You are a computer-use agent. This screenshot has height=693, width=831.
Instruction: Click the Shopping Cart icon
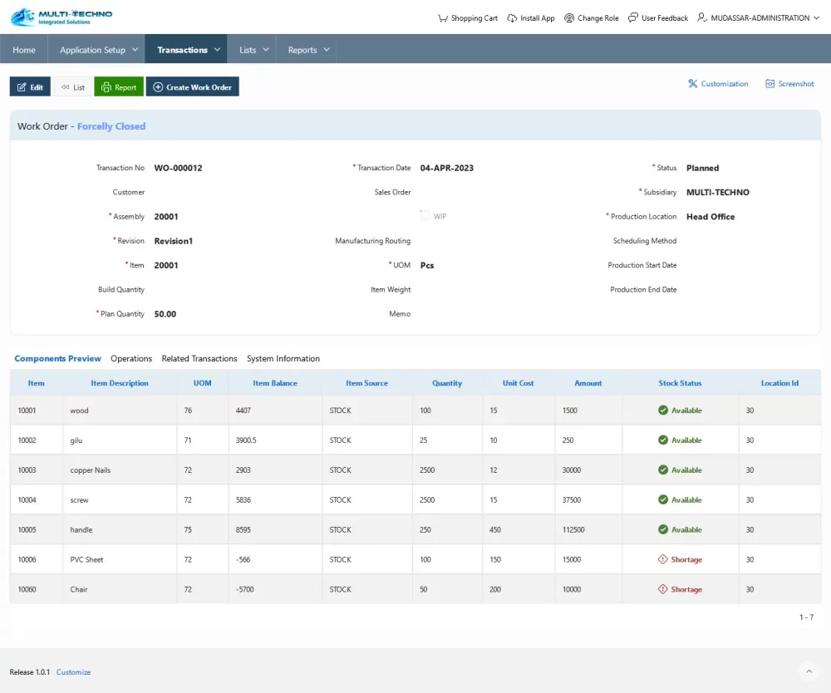443,18
